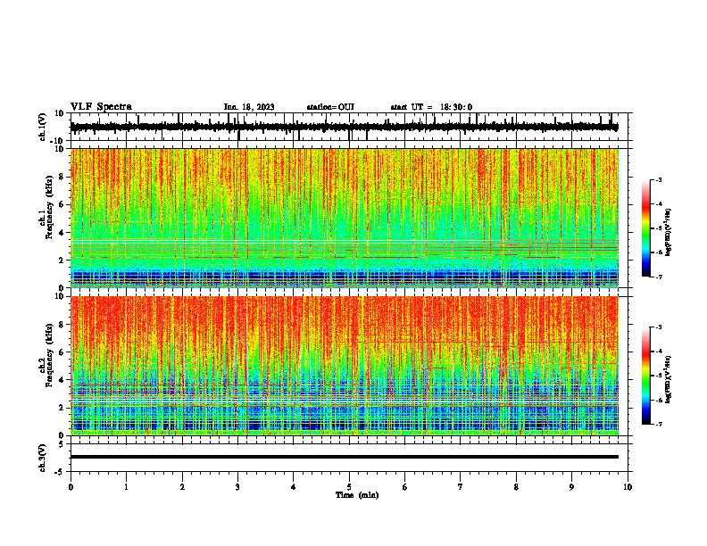Click inside the ch.2 spectrogram panel
The image size is (707, 546).
coord(344,366)
